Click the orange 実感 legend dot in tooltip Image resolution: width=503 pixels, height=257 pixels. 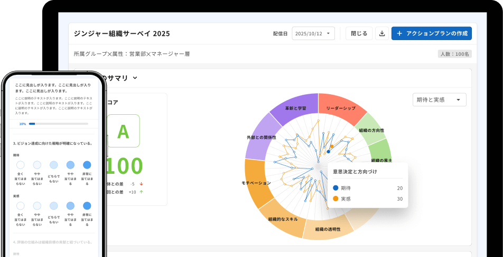(x=336, y=199)
